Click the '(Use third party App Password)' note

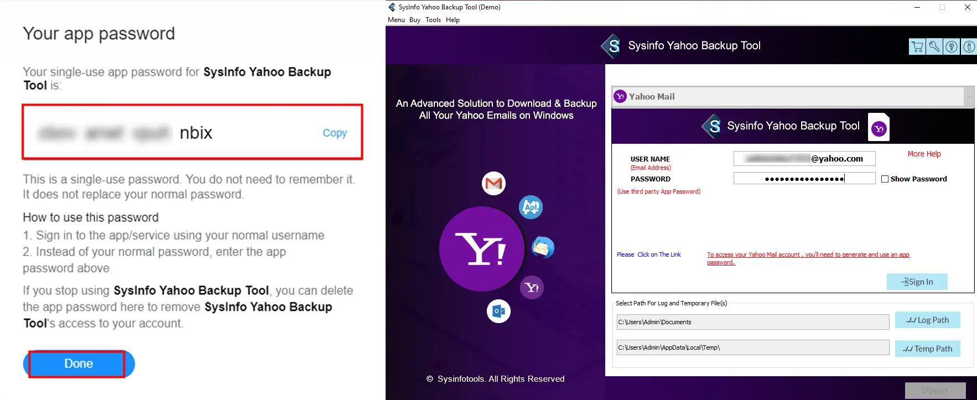[x=659, y=191]
